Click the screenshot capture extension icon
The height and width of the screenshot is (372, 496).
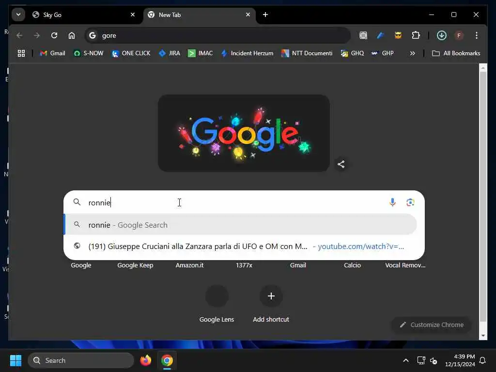363,35
